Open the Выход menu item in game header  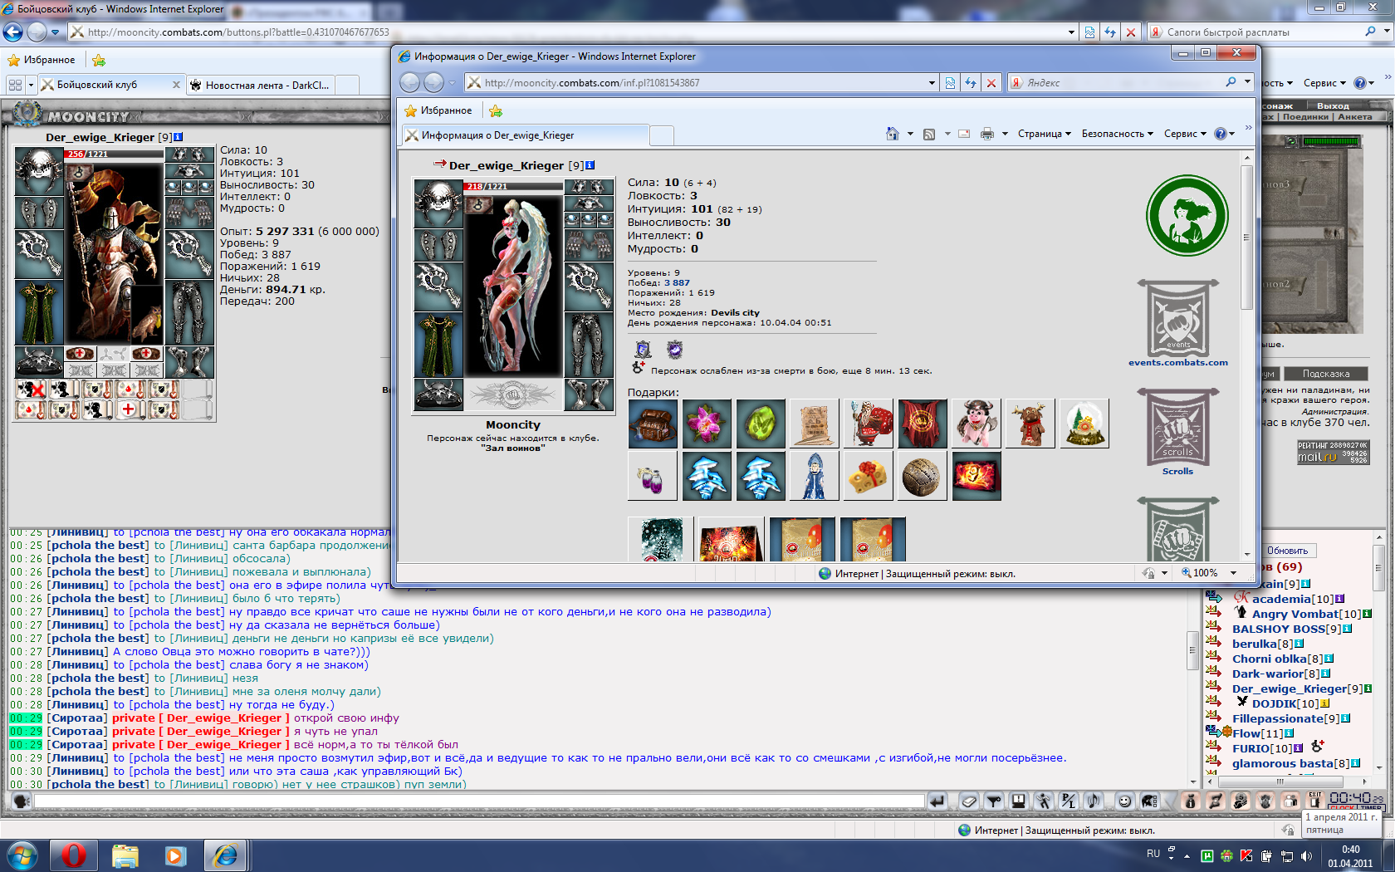(x=1333, y=105)
